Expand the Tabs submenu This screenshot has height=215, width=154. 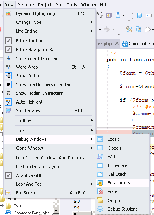49,131
